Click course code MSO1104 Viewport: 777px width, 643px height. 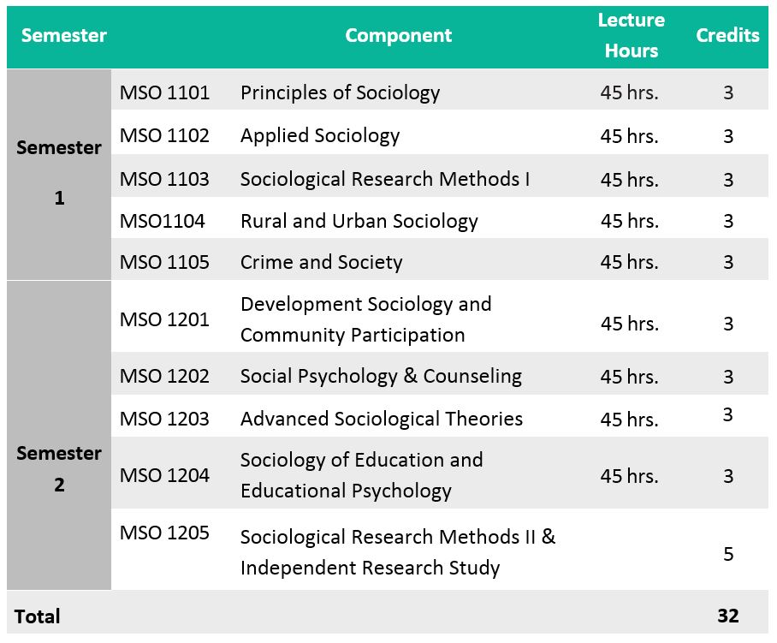coord(163,221)
